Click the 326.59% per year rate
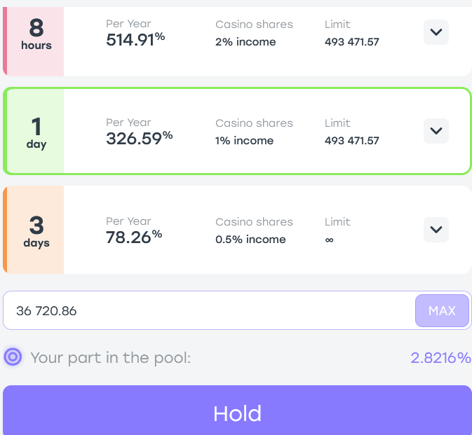 [139, 138]
